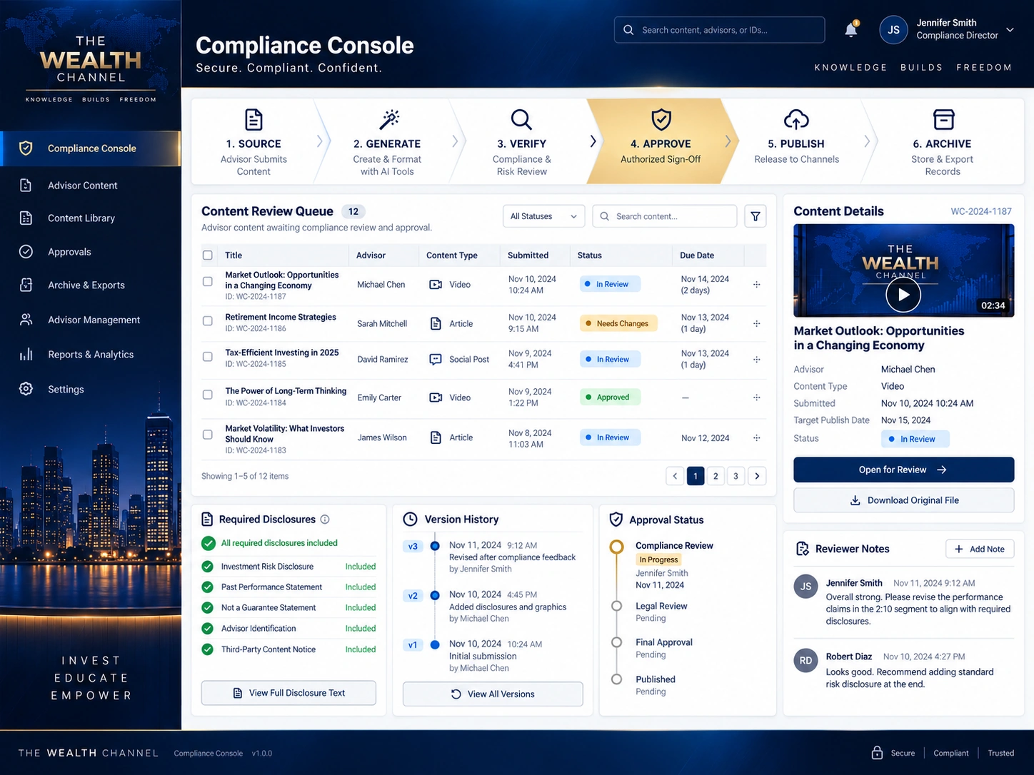Open the notifications bell
This screenshot has width=1034, height=775.
tap(850, 30)
